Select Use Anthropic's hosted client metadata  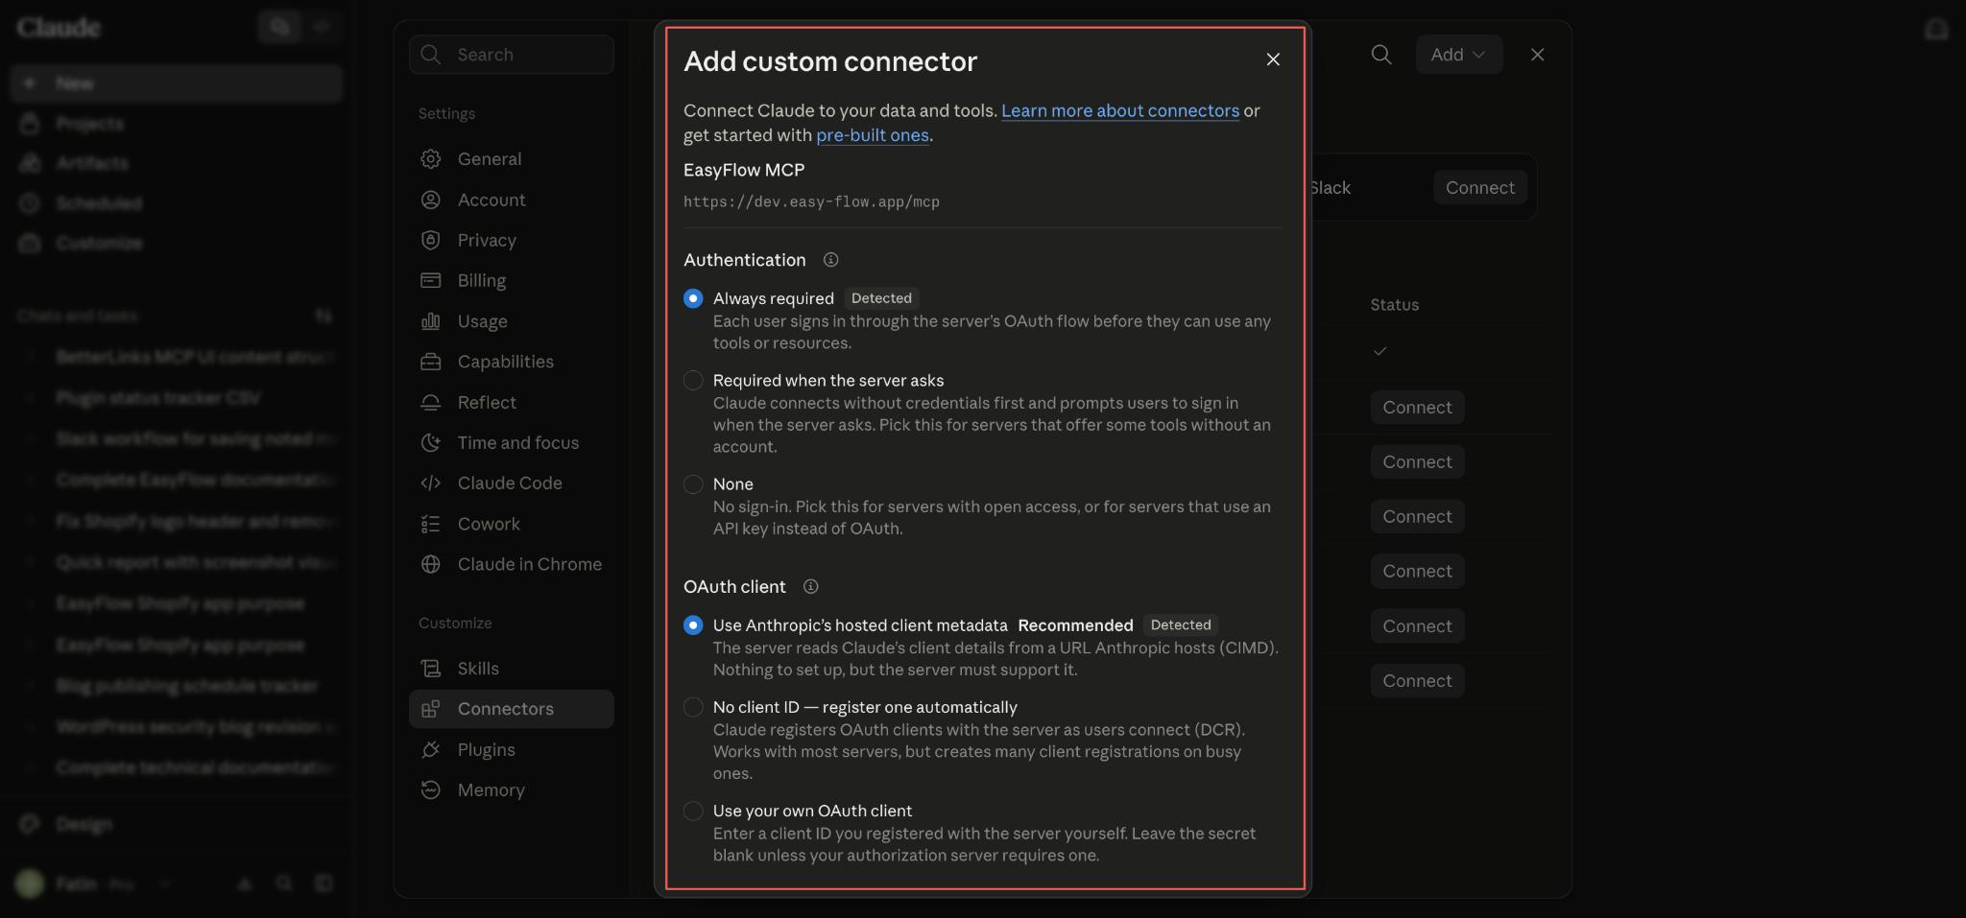click(x=693, y=625)
